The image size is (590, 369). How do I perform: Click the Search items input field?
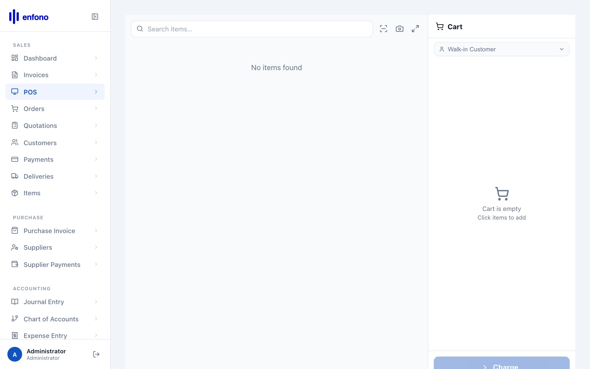[251, 29]
